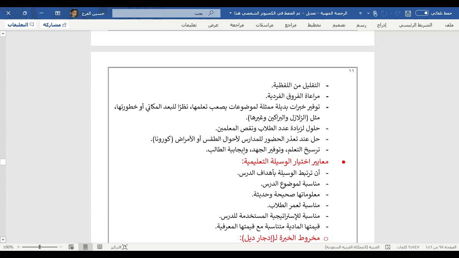Screen dimensions: 459x258
Task: Switch to the تخطيط Layout tab
Action: [314, 25]
